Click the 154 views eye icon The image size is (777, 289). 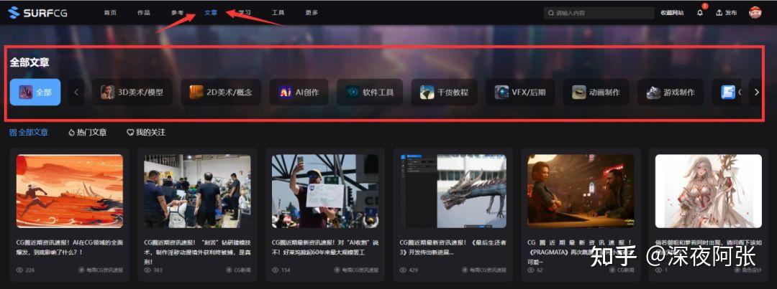pyautogui.click(x=276, y=270)
